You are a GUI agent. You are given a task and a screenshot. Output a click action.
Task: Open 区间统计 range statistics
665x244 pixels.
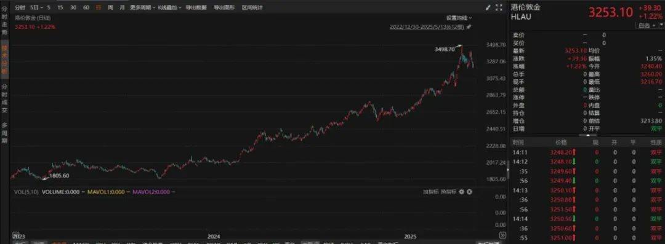click(252, 7)
